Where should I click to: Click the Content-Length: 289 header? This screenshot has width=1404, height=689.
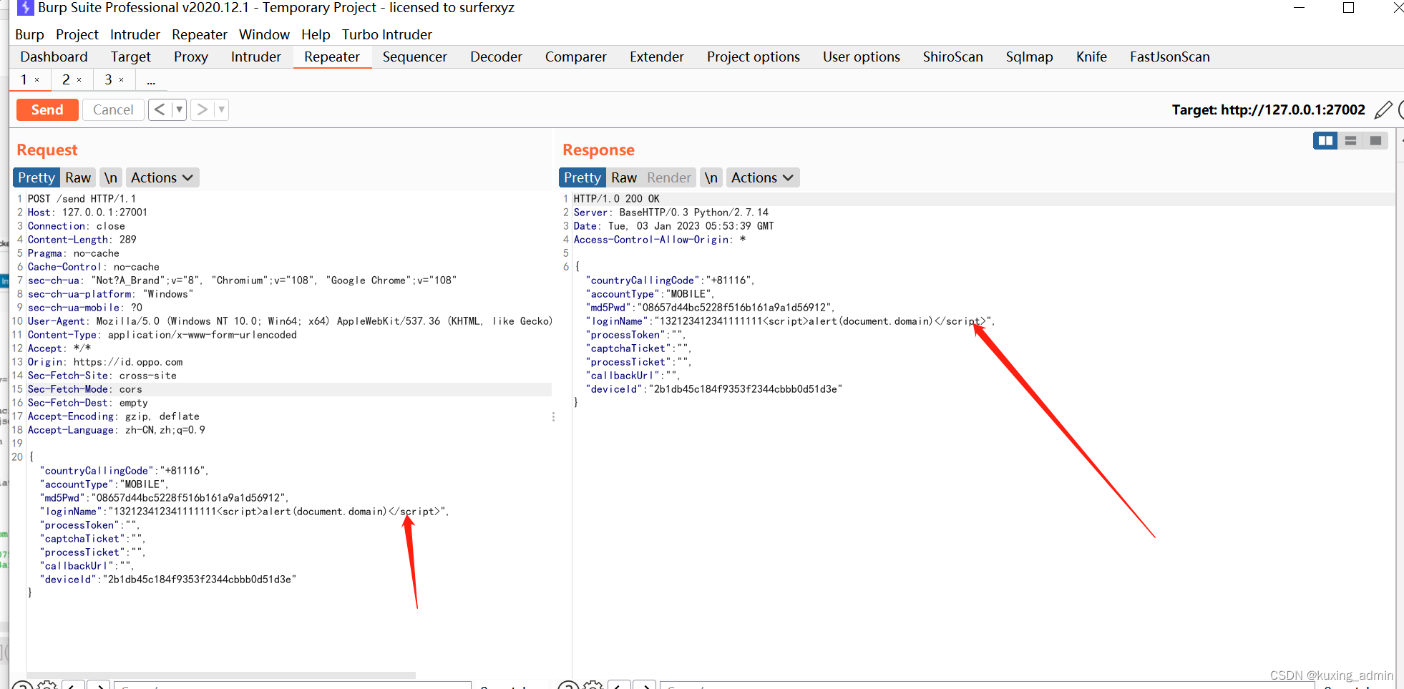tap(82, 240)
